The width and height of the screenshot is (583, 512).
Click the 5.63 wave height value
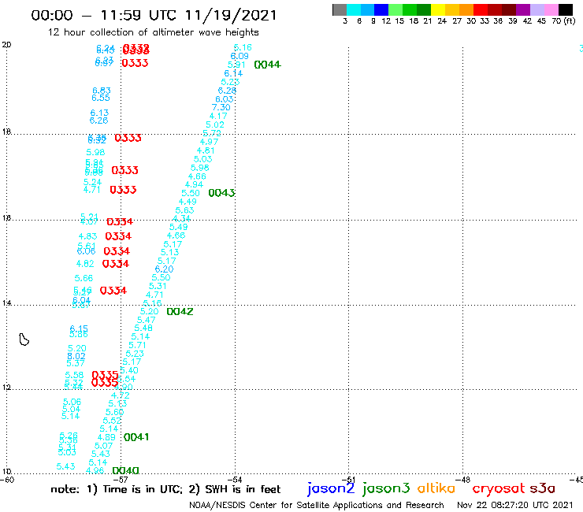[x=185, y=210]
